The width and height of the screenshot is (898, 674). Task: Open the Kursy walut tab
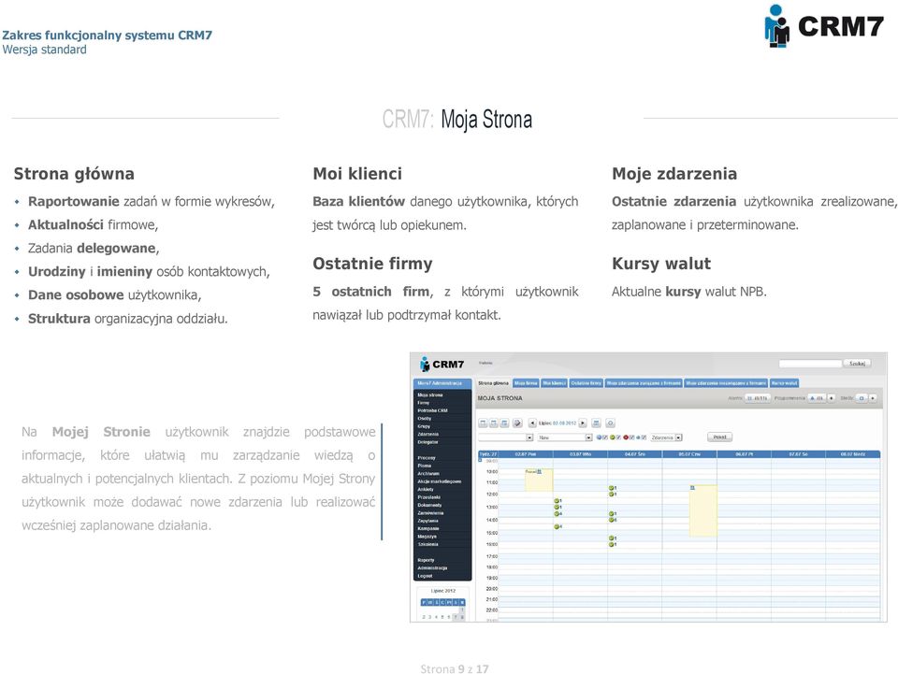[x=784, y=382]
